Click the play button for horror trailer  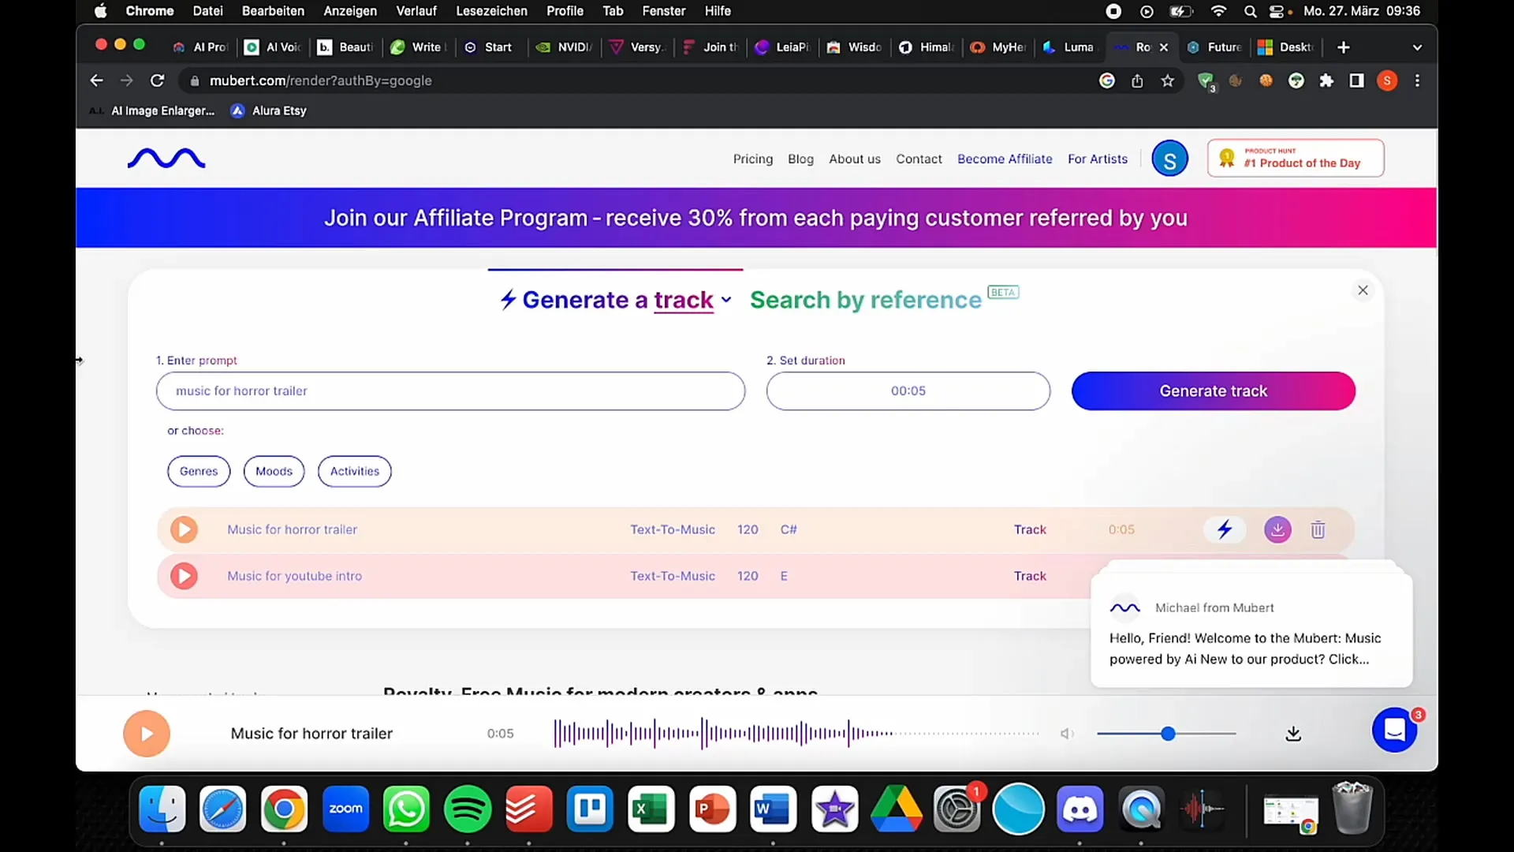(x=183, y=529)
